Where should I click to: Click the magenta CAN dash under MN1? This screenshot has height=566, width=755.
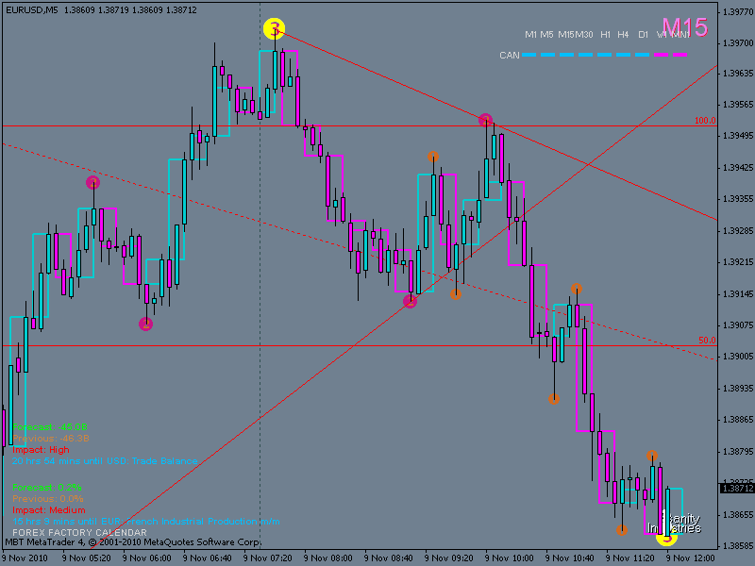679,55
